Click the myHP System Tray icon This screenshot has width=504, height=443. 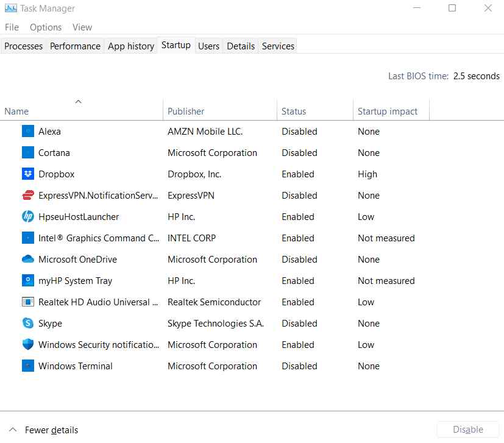28,280
